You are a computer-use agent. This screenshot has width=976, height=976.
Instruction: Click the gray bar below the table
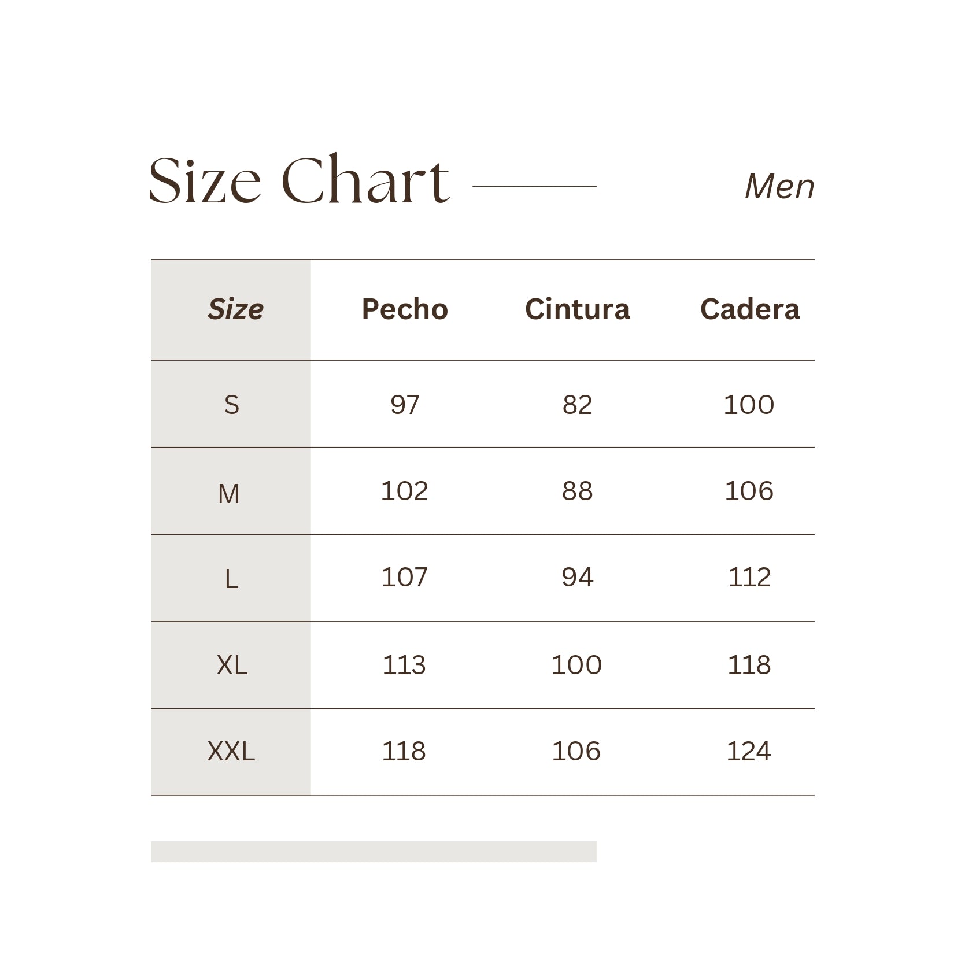pos(374,851)
